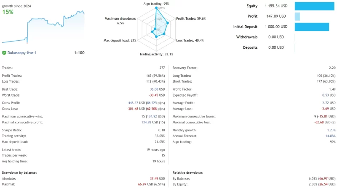Click the light blue Profit bar
Screen dimensions: 337x188
click(297, 16)
